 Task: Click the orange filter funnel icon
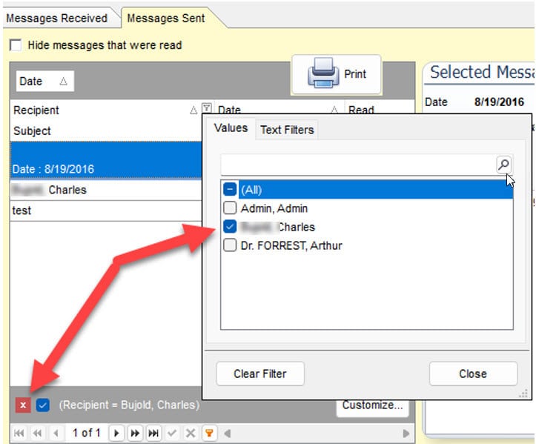209,433
